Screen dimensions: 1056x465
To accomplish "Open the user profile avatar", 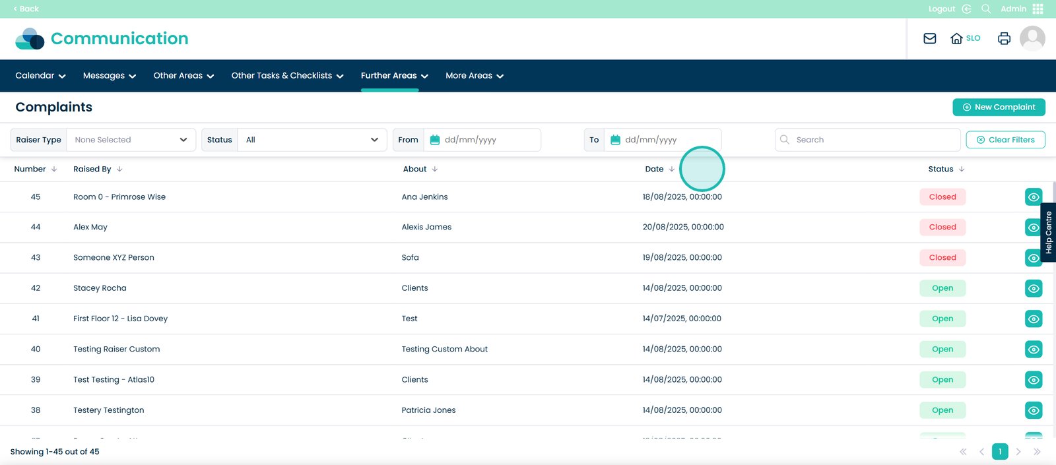I will [1032, 38].
